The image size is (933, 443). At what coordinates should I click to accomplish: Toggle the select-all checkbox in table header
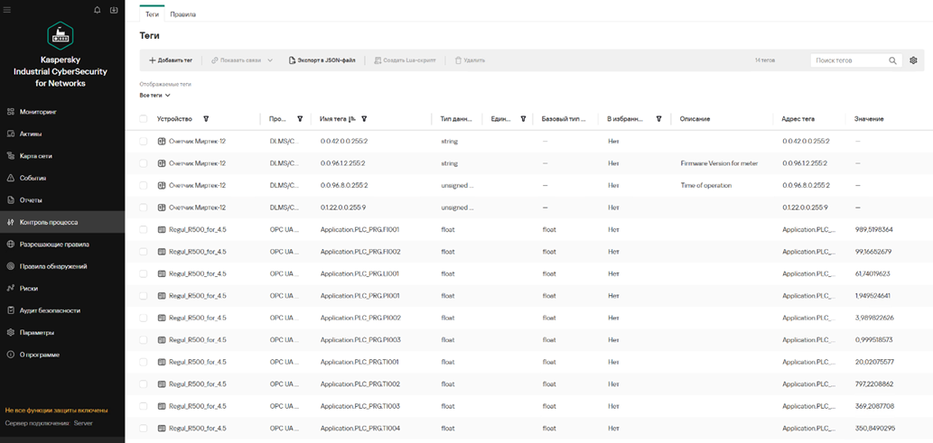click(144, 119)
